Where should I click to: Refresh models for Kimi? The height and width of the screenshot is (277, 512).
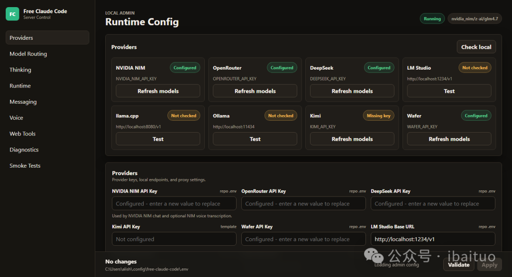[352, 139]
